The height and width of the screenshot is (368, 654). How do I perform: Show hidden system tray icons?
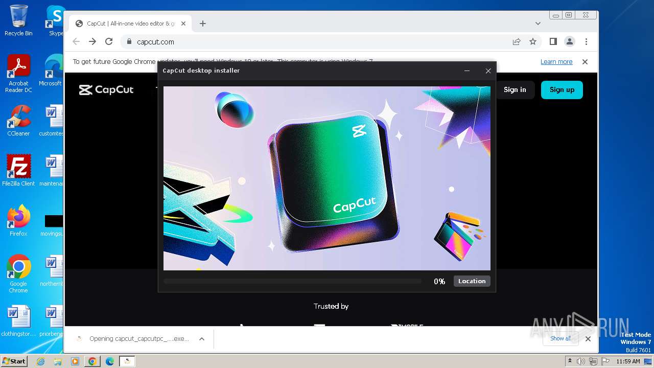click(570, 361)
